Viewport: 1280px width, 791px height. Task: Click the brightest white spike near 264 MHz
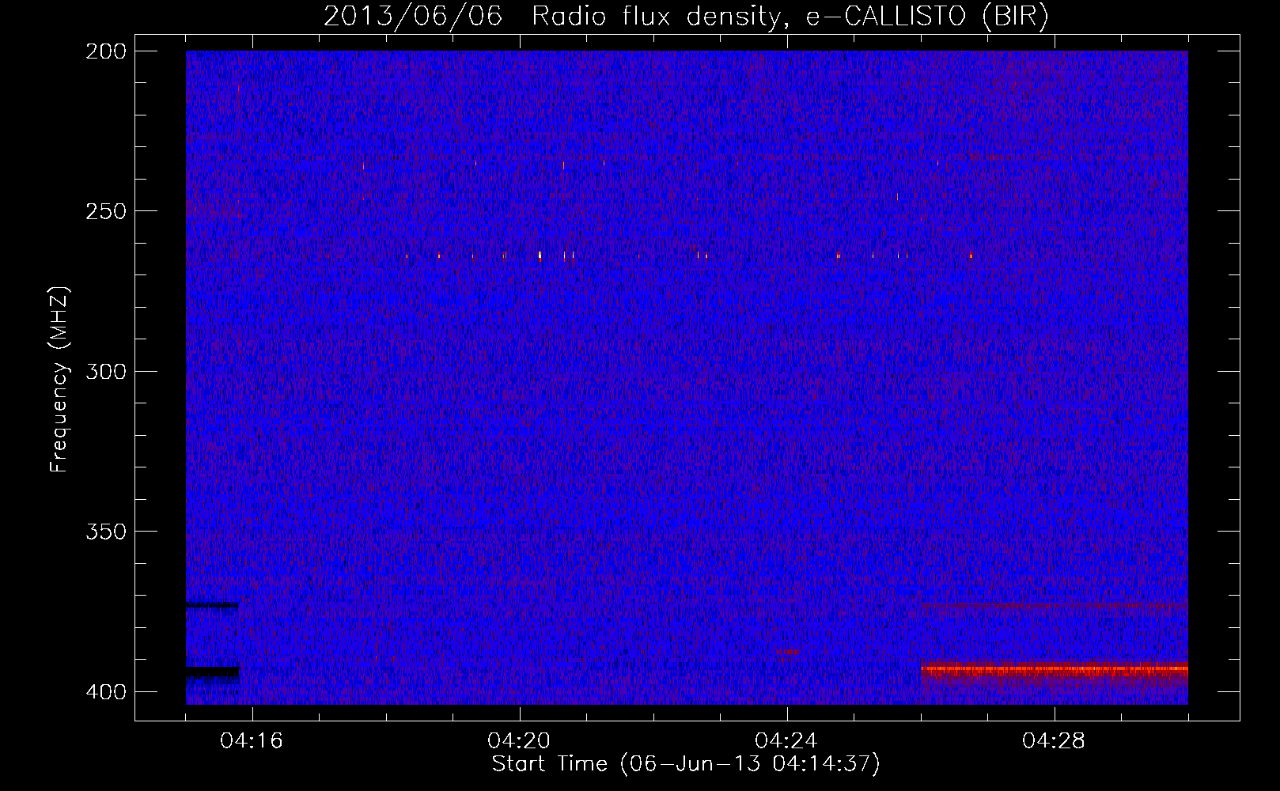[540, 255]
